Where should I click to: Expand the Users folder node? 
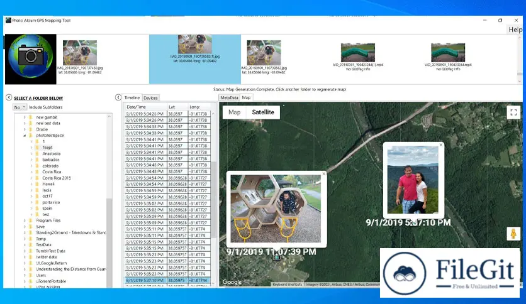coord(25,275)
